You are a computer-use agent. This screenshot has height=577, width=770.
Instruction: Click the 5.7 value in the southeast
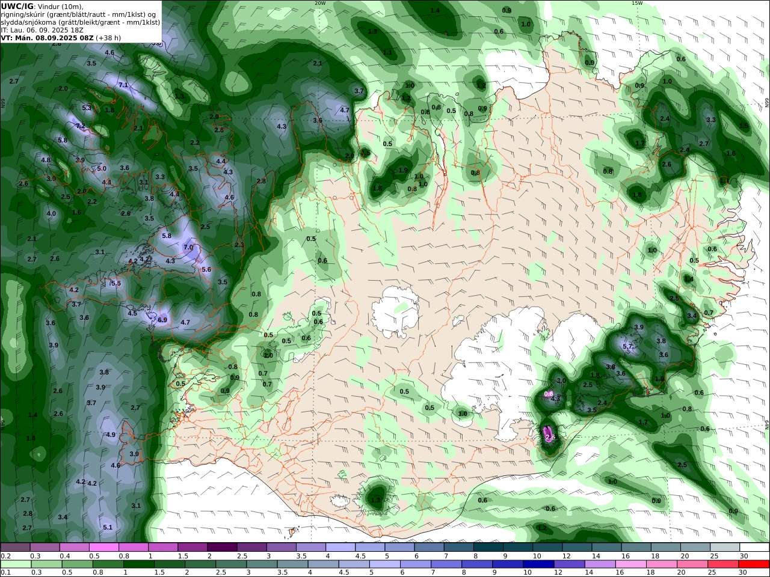tap(627, 346)
